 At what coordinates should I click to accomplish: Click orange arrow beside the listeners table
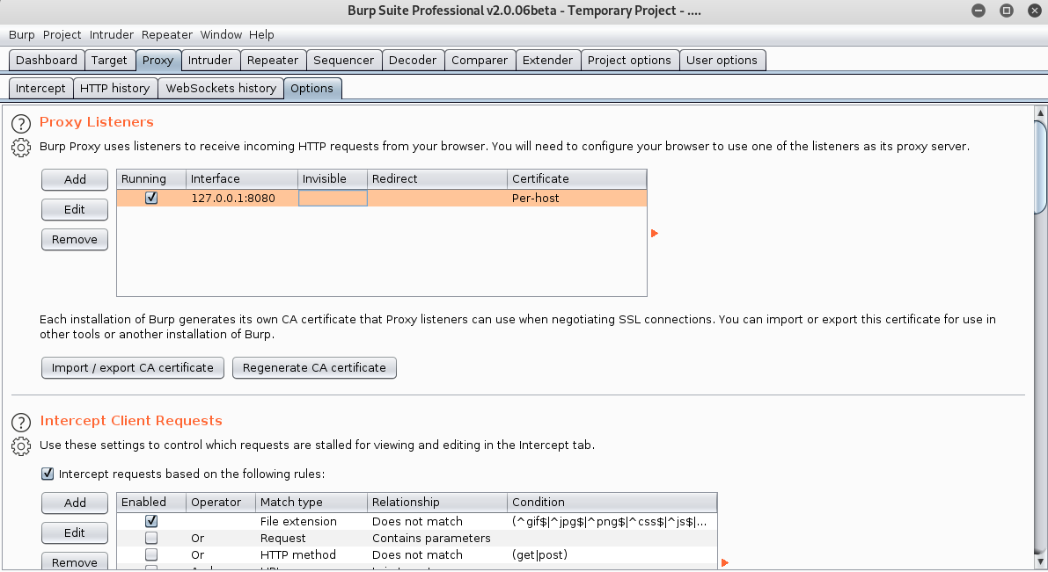coord(655,233)
